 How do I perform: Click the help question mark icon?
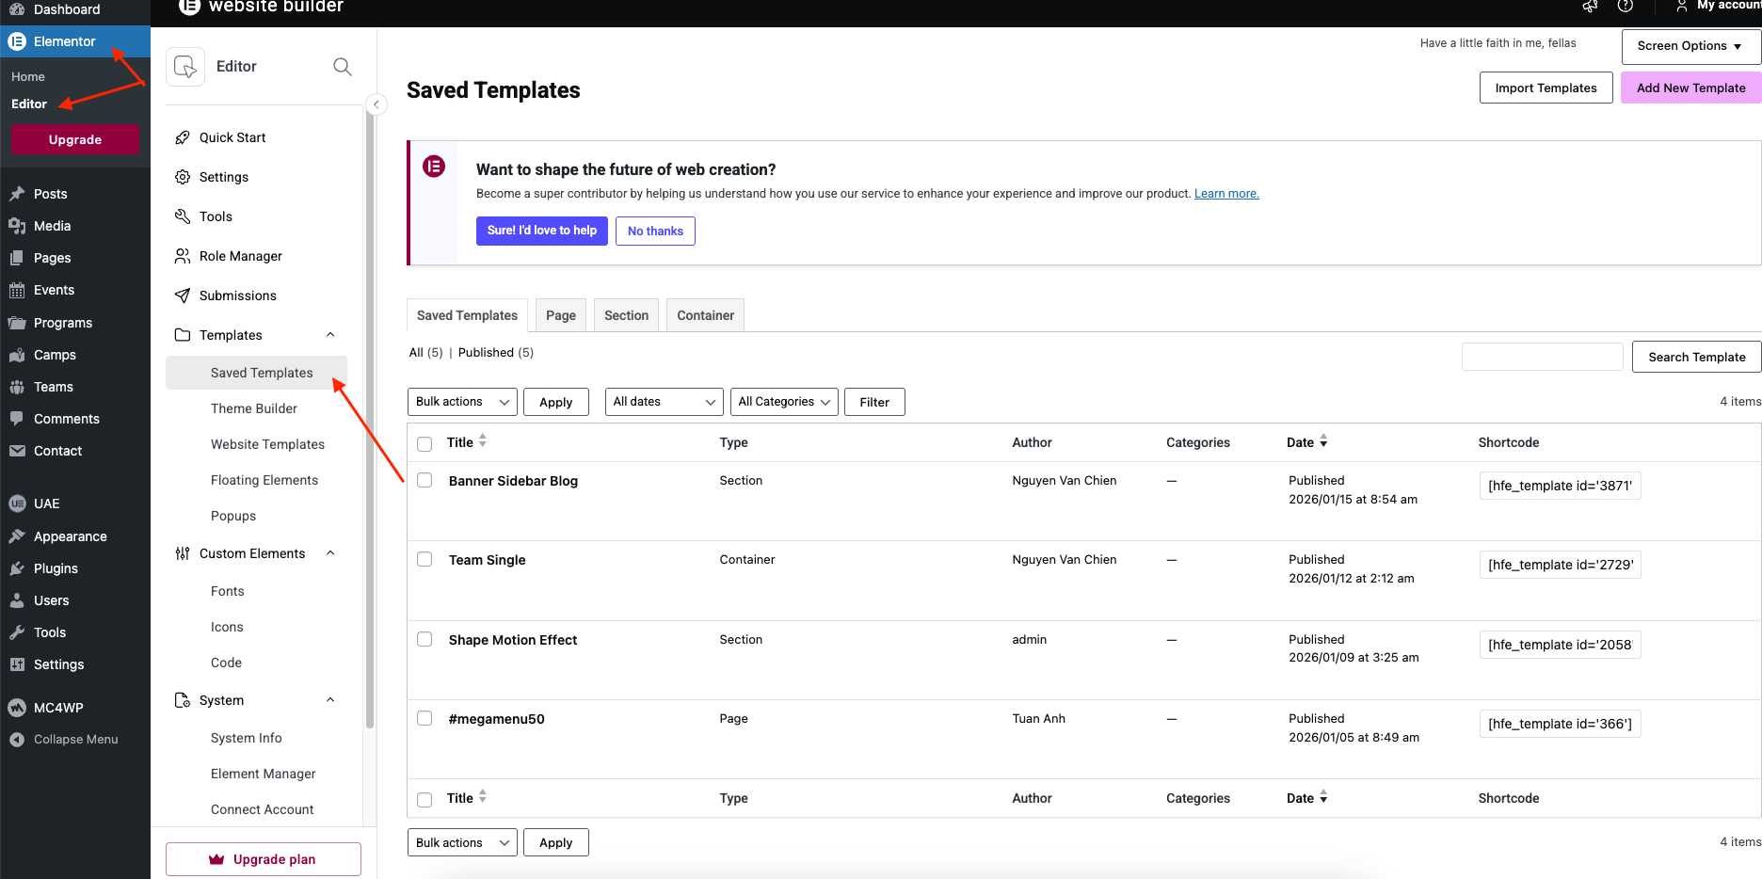[1625, 7]
